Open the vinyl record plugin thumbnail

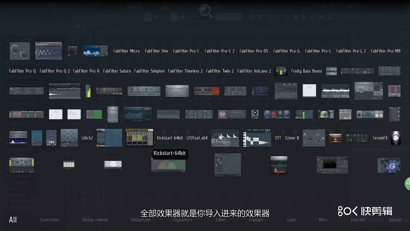pyautogui.click(x=255, y=115)
